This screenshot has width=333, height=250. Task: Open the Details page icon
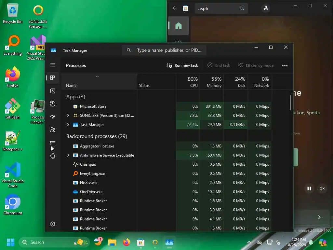click(53, 143)
